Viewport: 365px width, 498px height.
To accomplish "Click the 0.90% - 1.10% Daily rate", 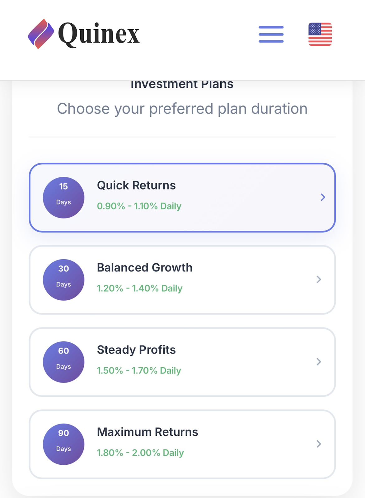I will tap(139, 206).
